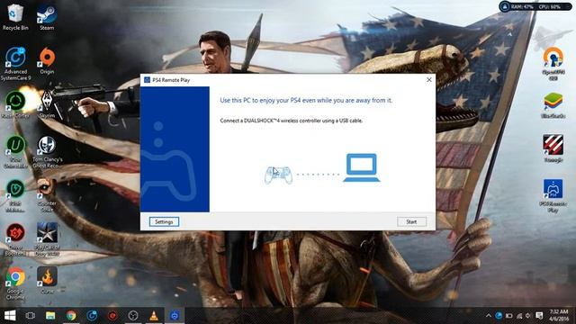The image size is (576, 324).
Task: Click the RAM and CPU monitor widget
Action: point(535,6)
